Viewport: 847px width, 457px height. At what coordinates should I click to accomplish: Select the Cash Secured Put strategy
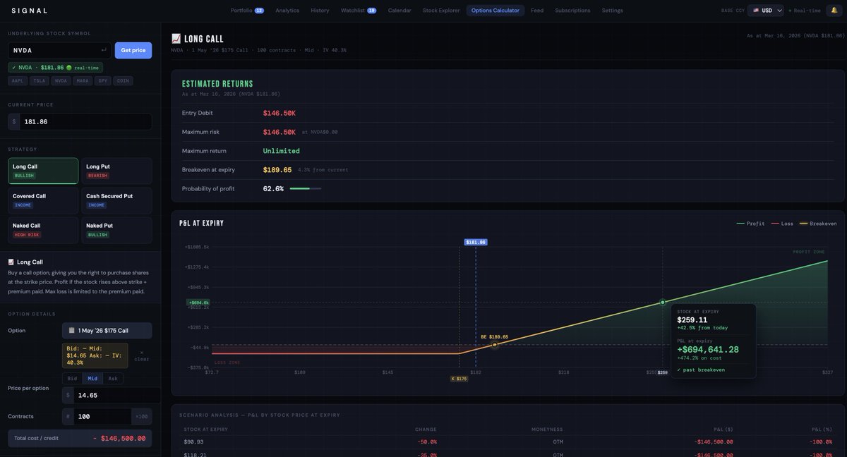116,200
